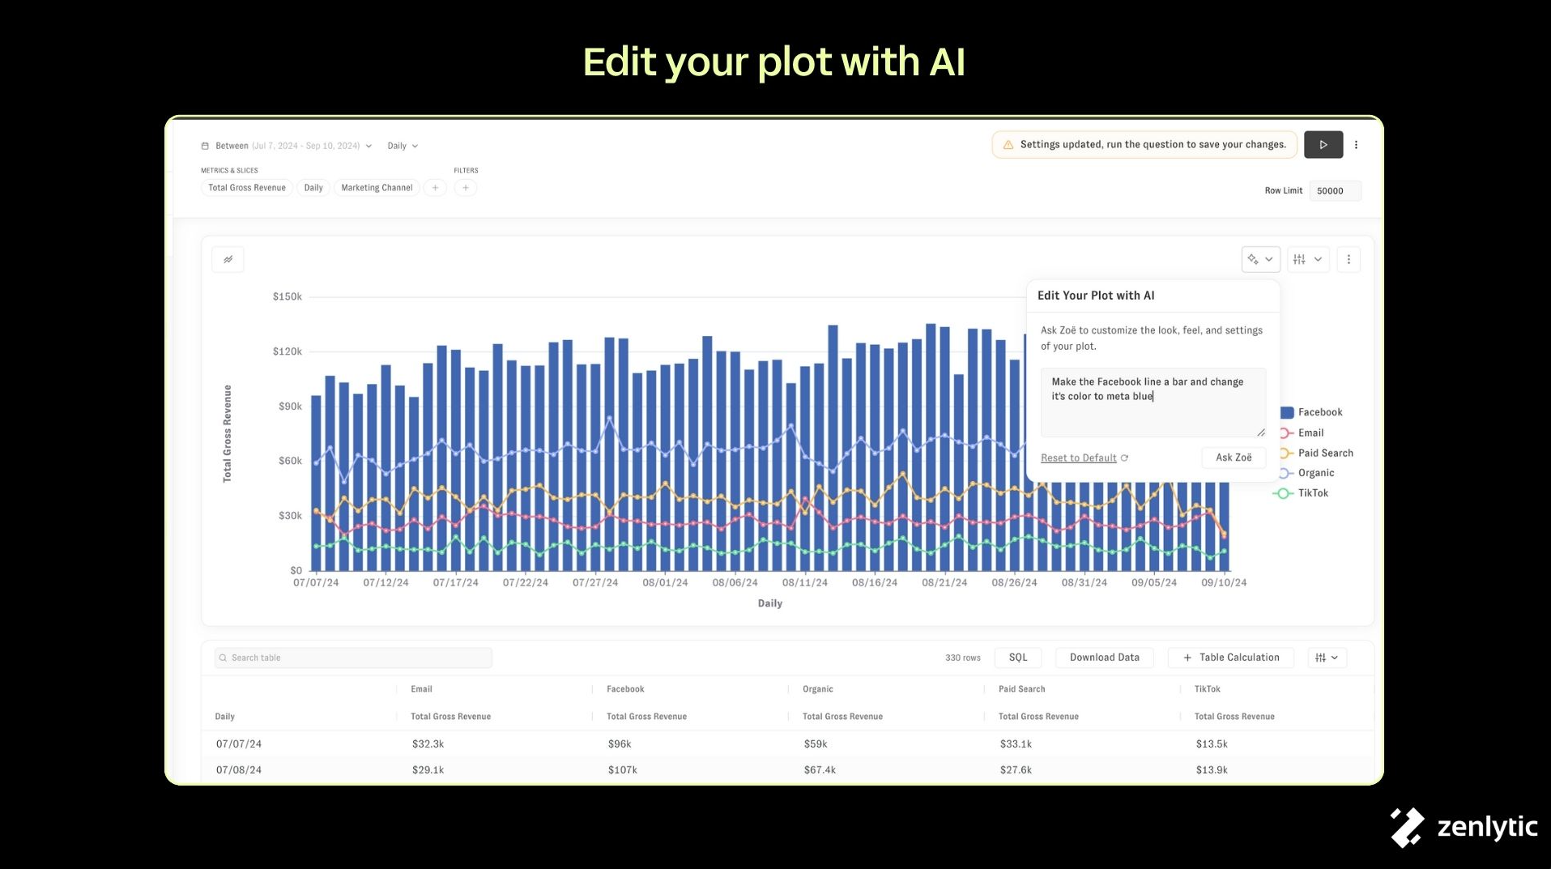Toggle the Paid Search legend color marker
Screen dimensions: 1551x869
pyautogui.click(x=1285, y=454)
